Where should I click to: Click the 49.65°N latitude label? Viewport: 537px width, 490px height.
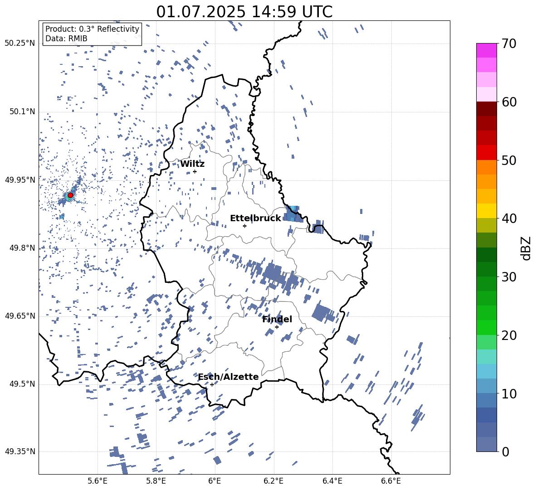[x=20, y=316]
